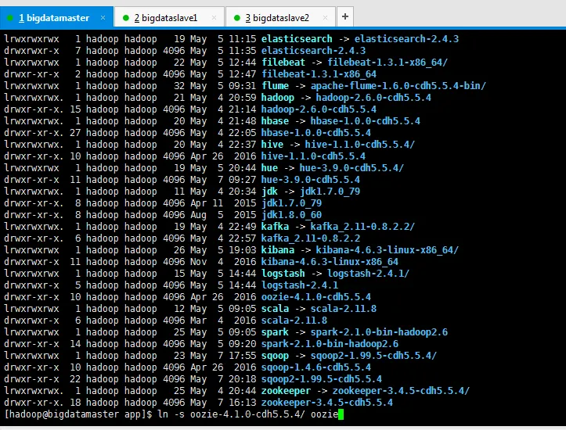Click the jdk1.7.0_79 directory entry
This screenshot has height=430, width=566.
pos(291,203)
